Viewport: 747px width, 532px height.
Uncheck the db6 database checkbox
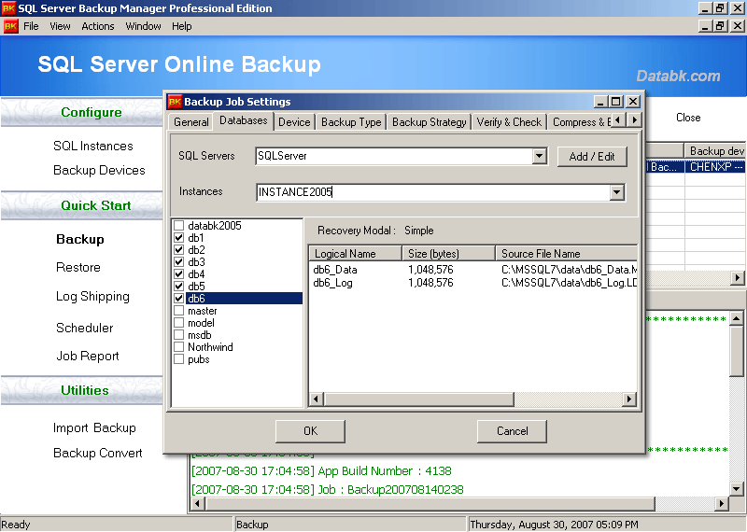point(179,298)
